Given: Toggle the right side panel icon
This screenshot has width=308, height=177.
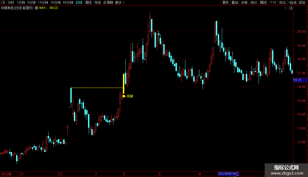Looking at the screenshot, I should click(x=291, y=8).
